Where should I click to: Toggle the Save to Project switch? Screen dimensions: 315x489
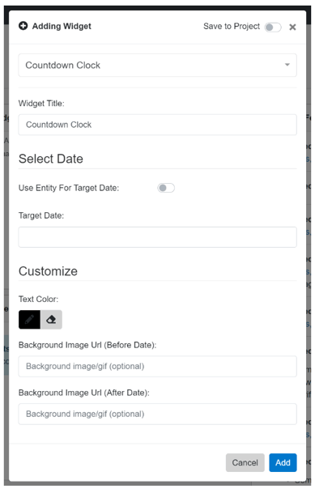point(273,28)
